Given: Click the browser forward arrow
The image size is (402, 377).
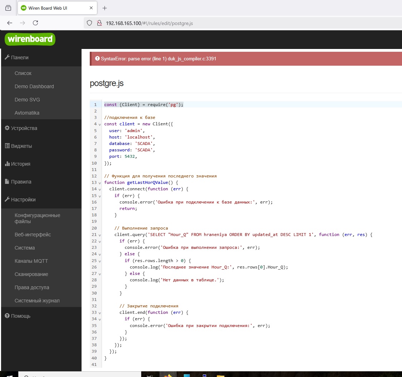Looking at the screenshot, I should pyautogui.click(x=23, y=23).
